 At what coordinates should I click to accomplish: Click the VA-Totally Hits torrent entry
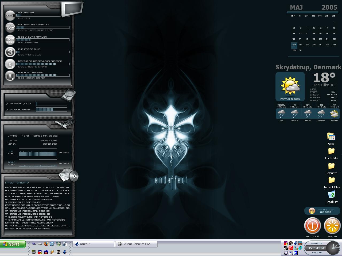point(28,199)
